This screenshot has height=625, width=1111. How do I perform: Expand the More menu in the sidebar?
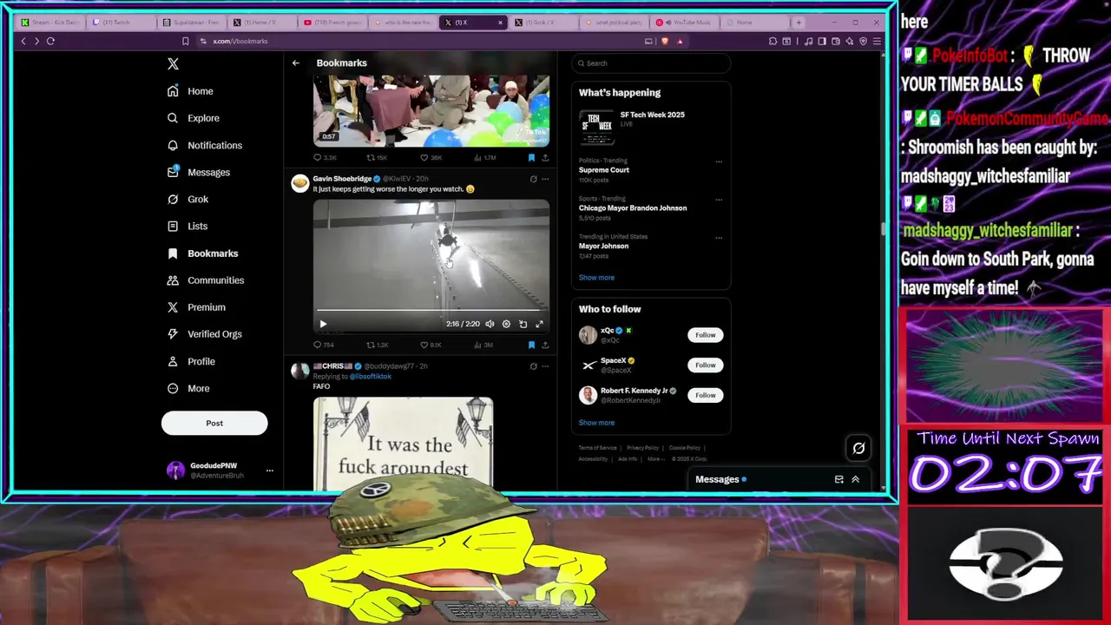click(x=188, y=388)
